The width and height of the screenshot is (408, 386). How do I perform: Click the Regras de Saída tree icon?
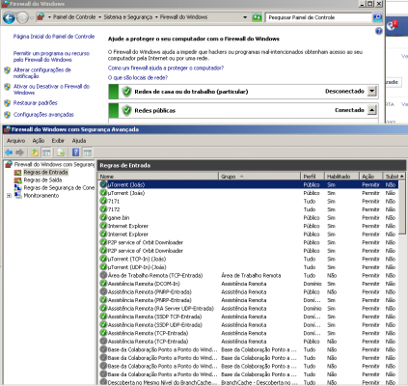[x=18, y=180]
